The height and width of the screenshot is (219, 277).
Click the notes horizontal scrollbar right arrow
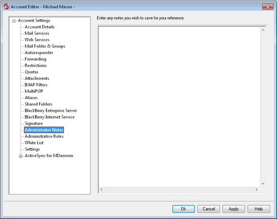(x=256, y=190)
